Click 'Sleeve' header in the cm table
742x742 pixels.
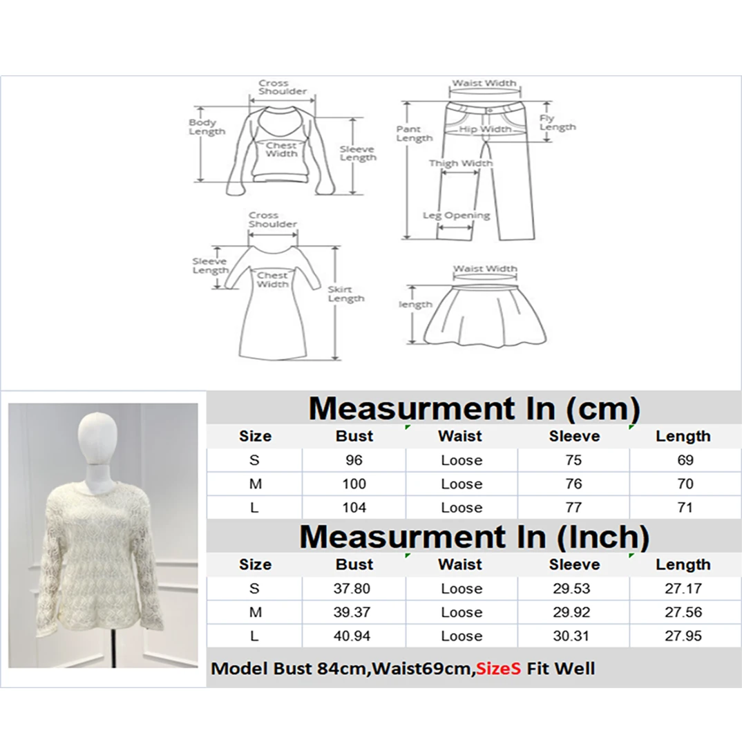pos(574,436)
